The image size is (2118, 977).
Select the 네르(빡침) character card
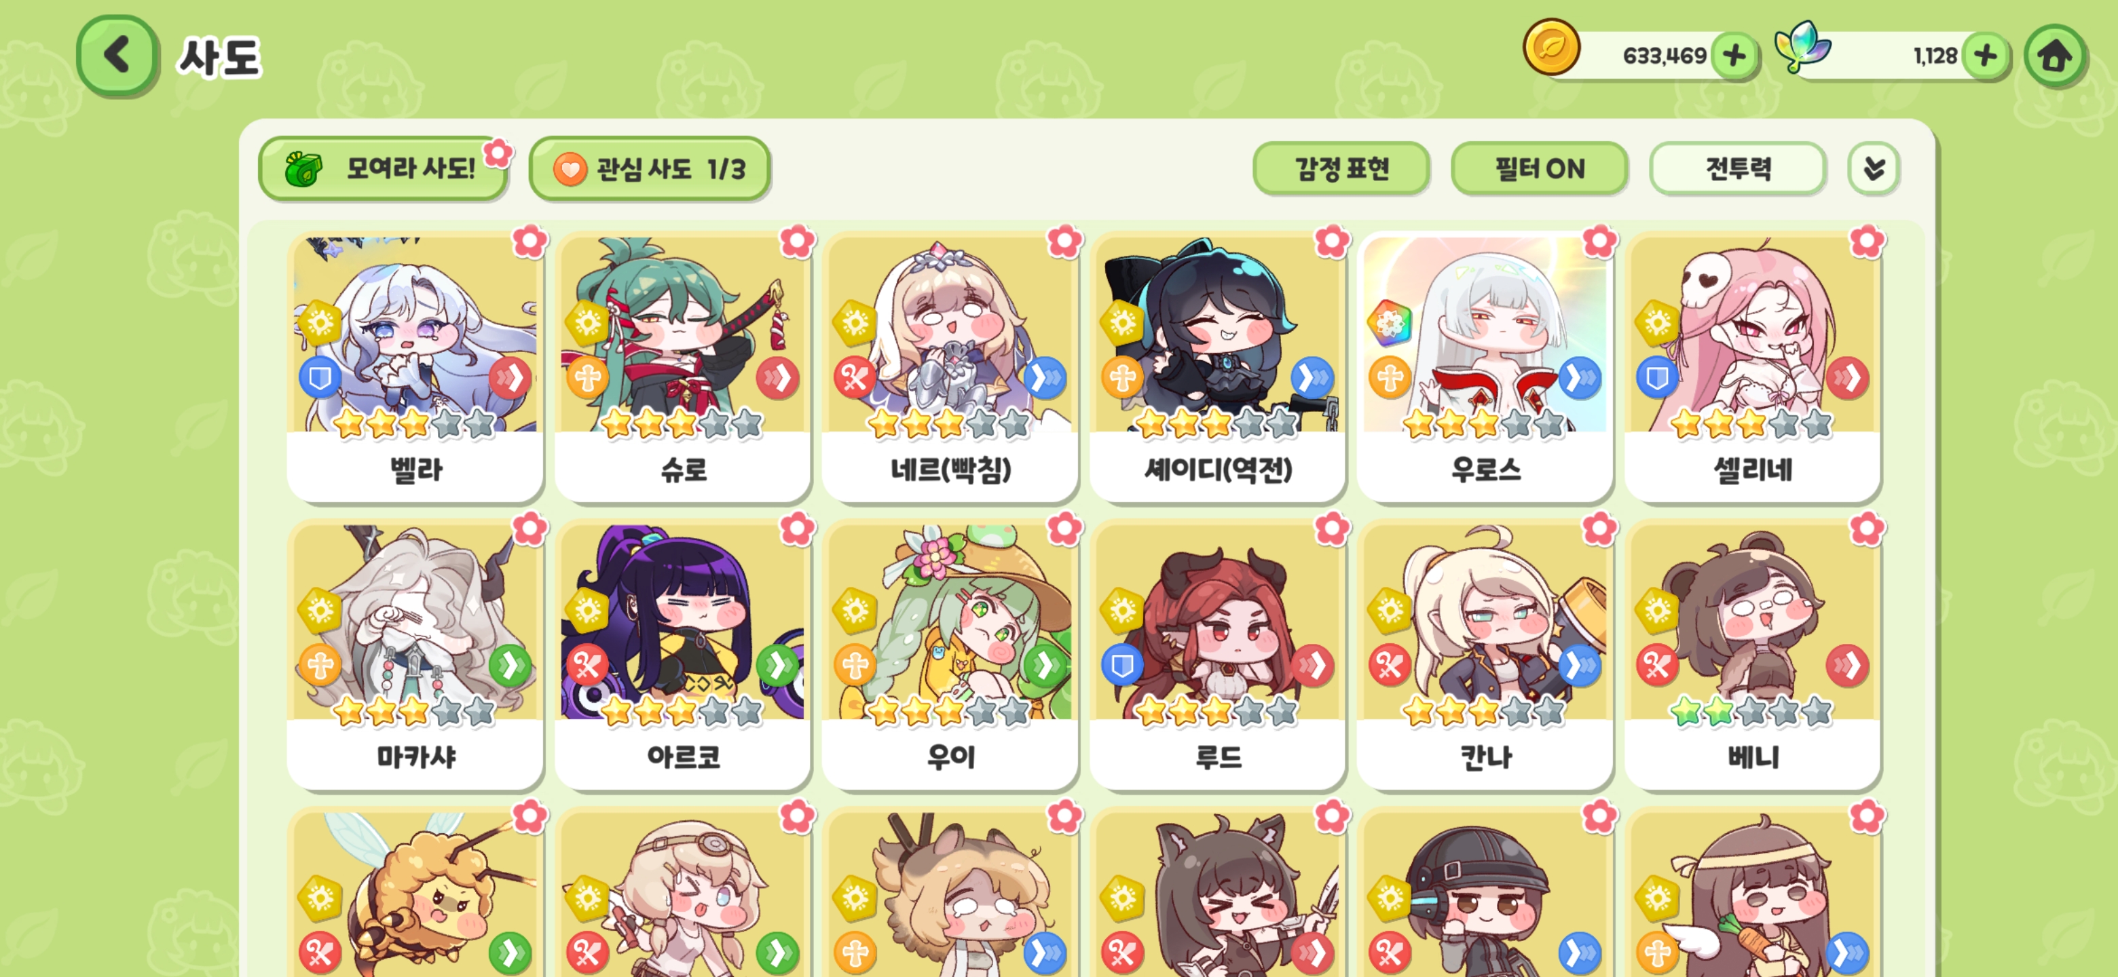coord(950,368)
